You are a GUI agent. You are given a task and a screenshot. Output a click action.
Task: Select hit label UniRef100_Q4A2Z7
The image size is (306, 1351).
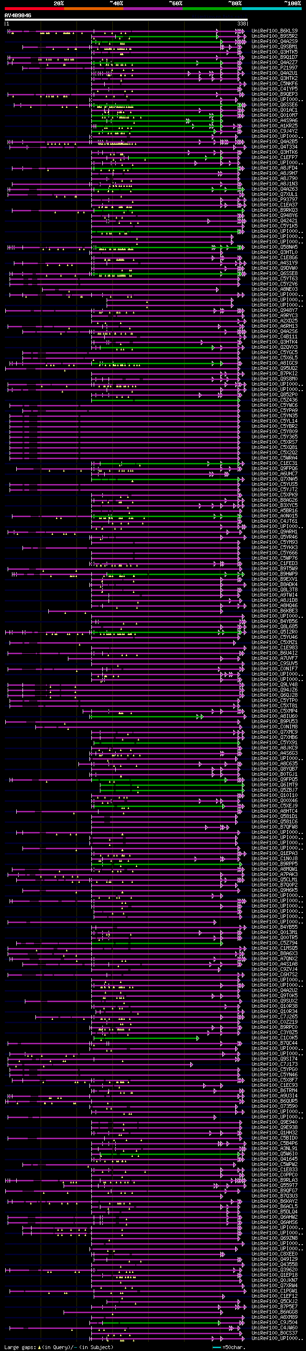point(274,62)
